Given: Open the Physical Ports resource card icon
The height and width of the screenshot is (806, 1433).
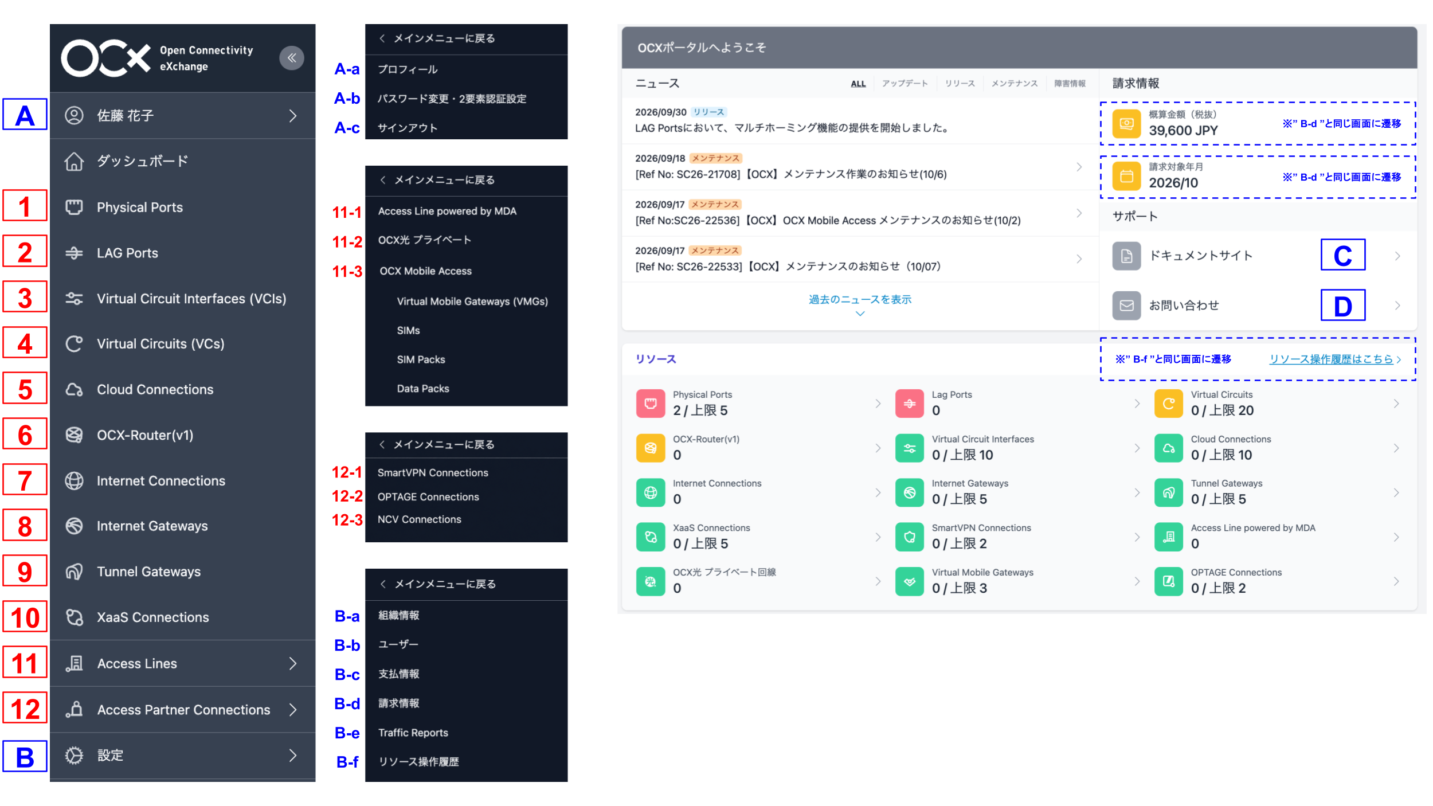Looking at the screenshot, I should tap(651, 404).
